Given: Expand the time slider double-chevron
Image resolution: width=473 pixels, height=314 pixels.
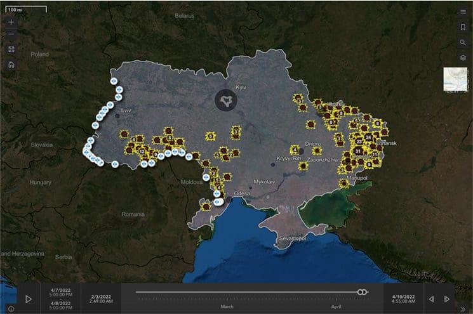Looking at the screenshot, I should coord(462,309).
